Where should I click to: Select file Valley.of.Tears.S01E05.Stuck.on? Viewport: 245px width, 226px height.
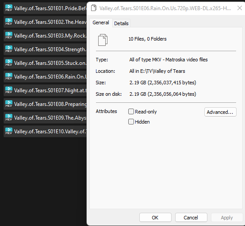pos(45,63)
